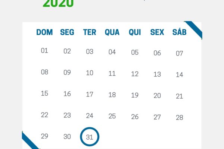Image resolution: width=224 pixels, height=149 pixels.
Task: Click the QUA weekday header
Action: 112,32
